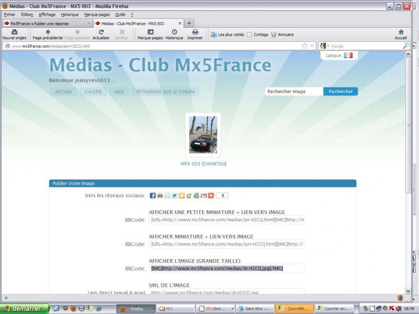Viewport: 419px width, 314px height.
Task: Click the red Kaspersky K tray icon
Action: (392, 309)
